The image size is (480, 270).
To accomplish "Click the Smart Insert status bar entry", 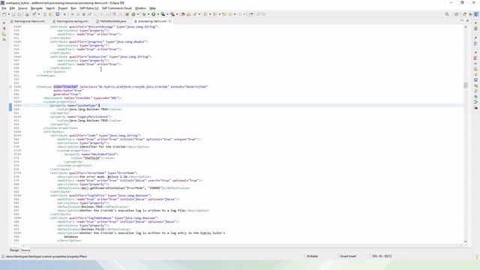I will click(x=348, y=256).
